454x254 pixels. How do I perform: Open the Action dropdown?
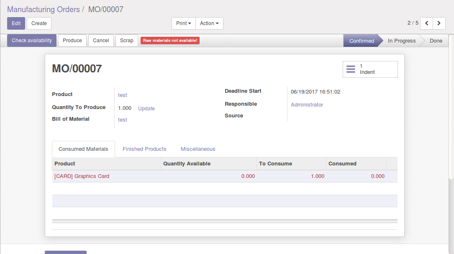pos(209,23)
